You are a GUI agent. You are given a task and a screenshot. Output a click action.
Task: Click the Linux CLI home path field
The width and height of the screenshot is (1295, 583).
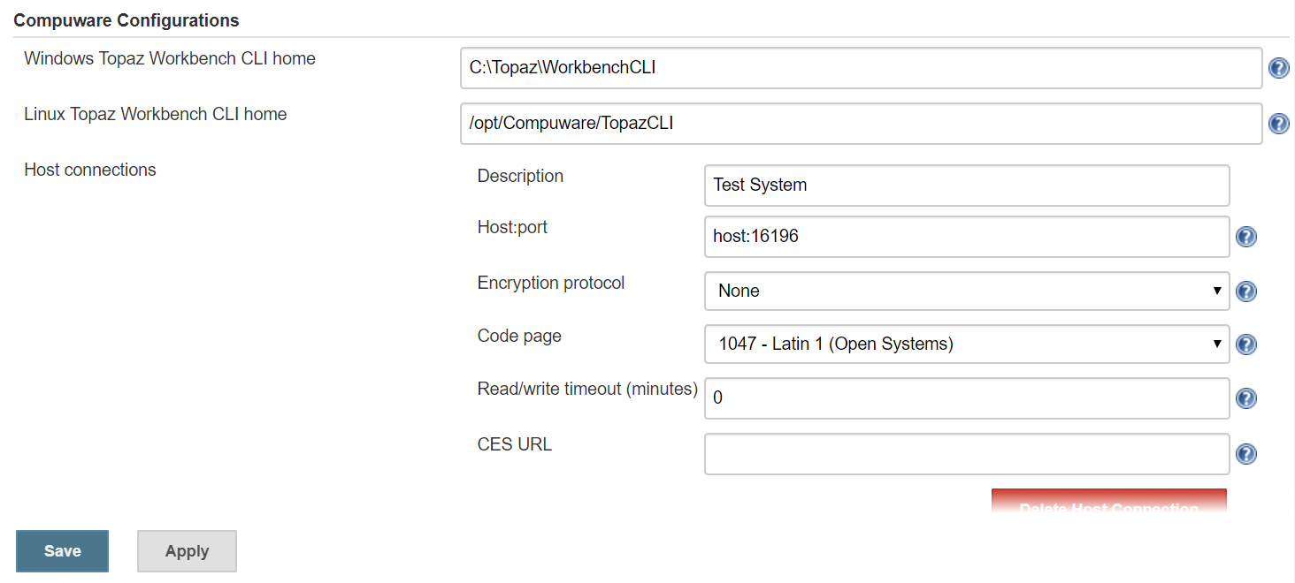[x=860, y=124]
